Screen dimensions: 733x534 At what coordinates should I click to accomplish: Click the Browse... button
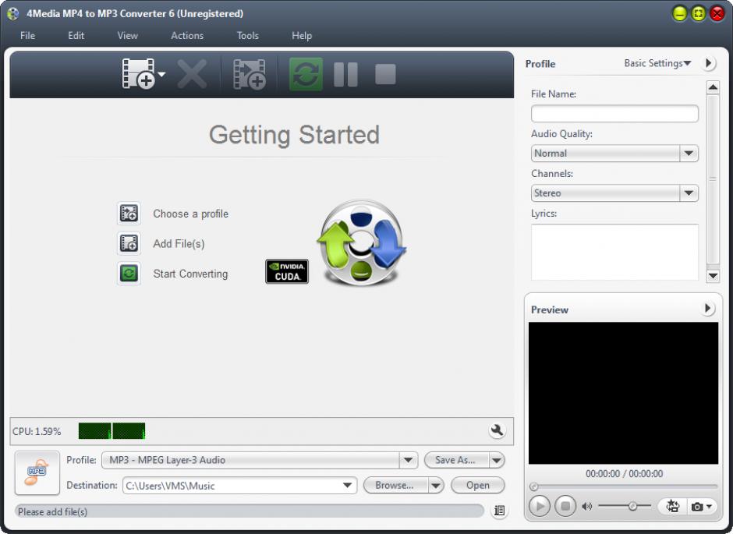tap(395, 486)
